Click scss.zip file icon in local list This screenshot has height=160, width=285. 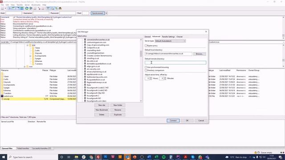click(x=2, y=99)
